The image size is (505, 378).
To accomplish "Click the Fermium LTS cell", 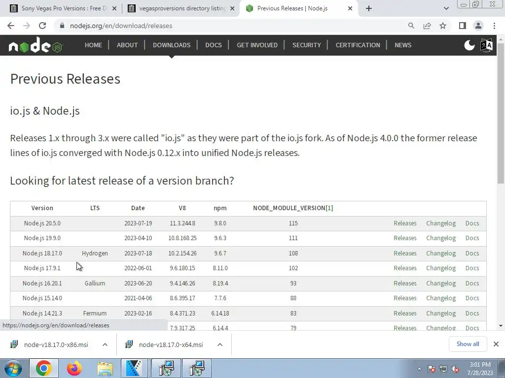I will [95, 313].
